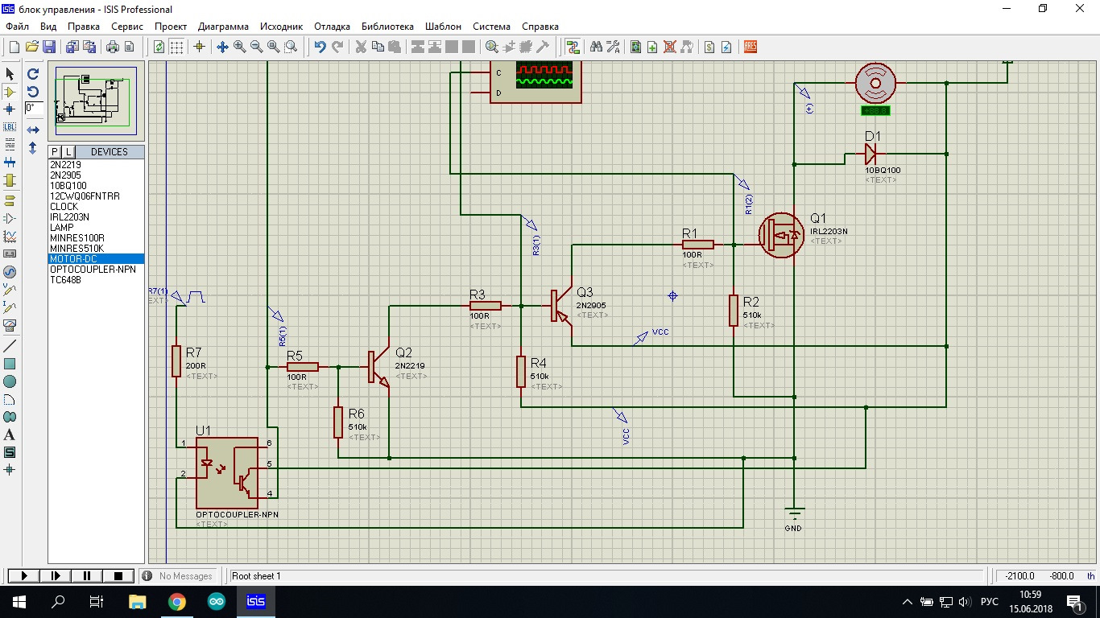The image size is (1100, 618).
Task: Click the ARES PCB layout icon
Action: point(750,47)
